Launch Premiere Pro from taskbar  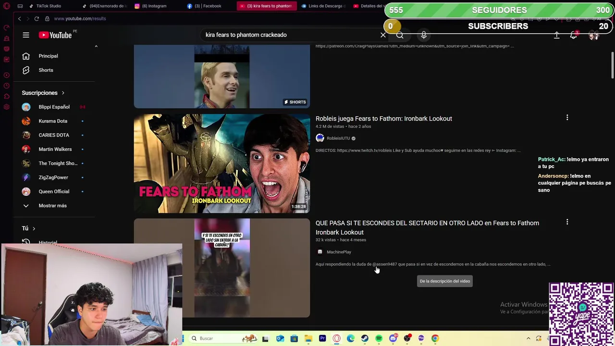click(x=322, y=338)
